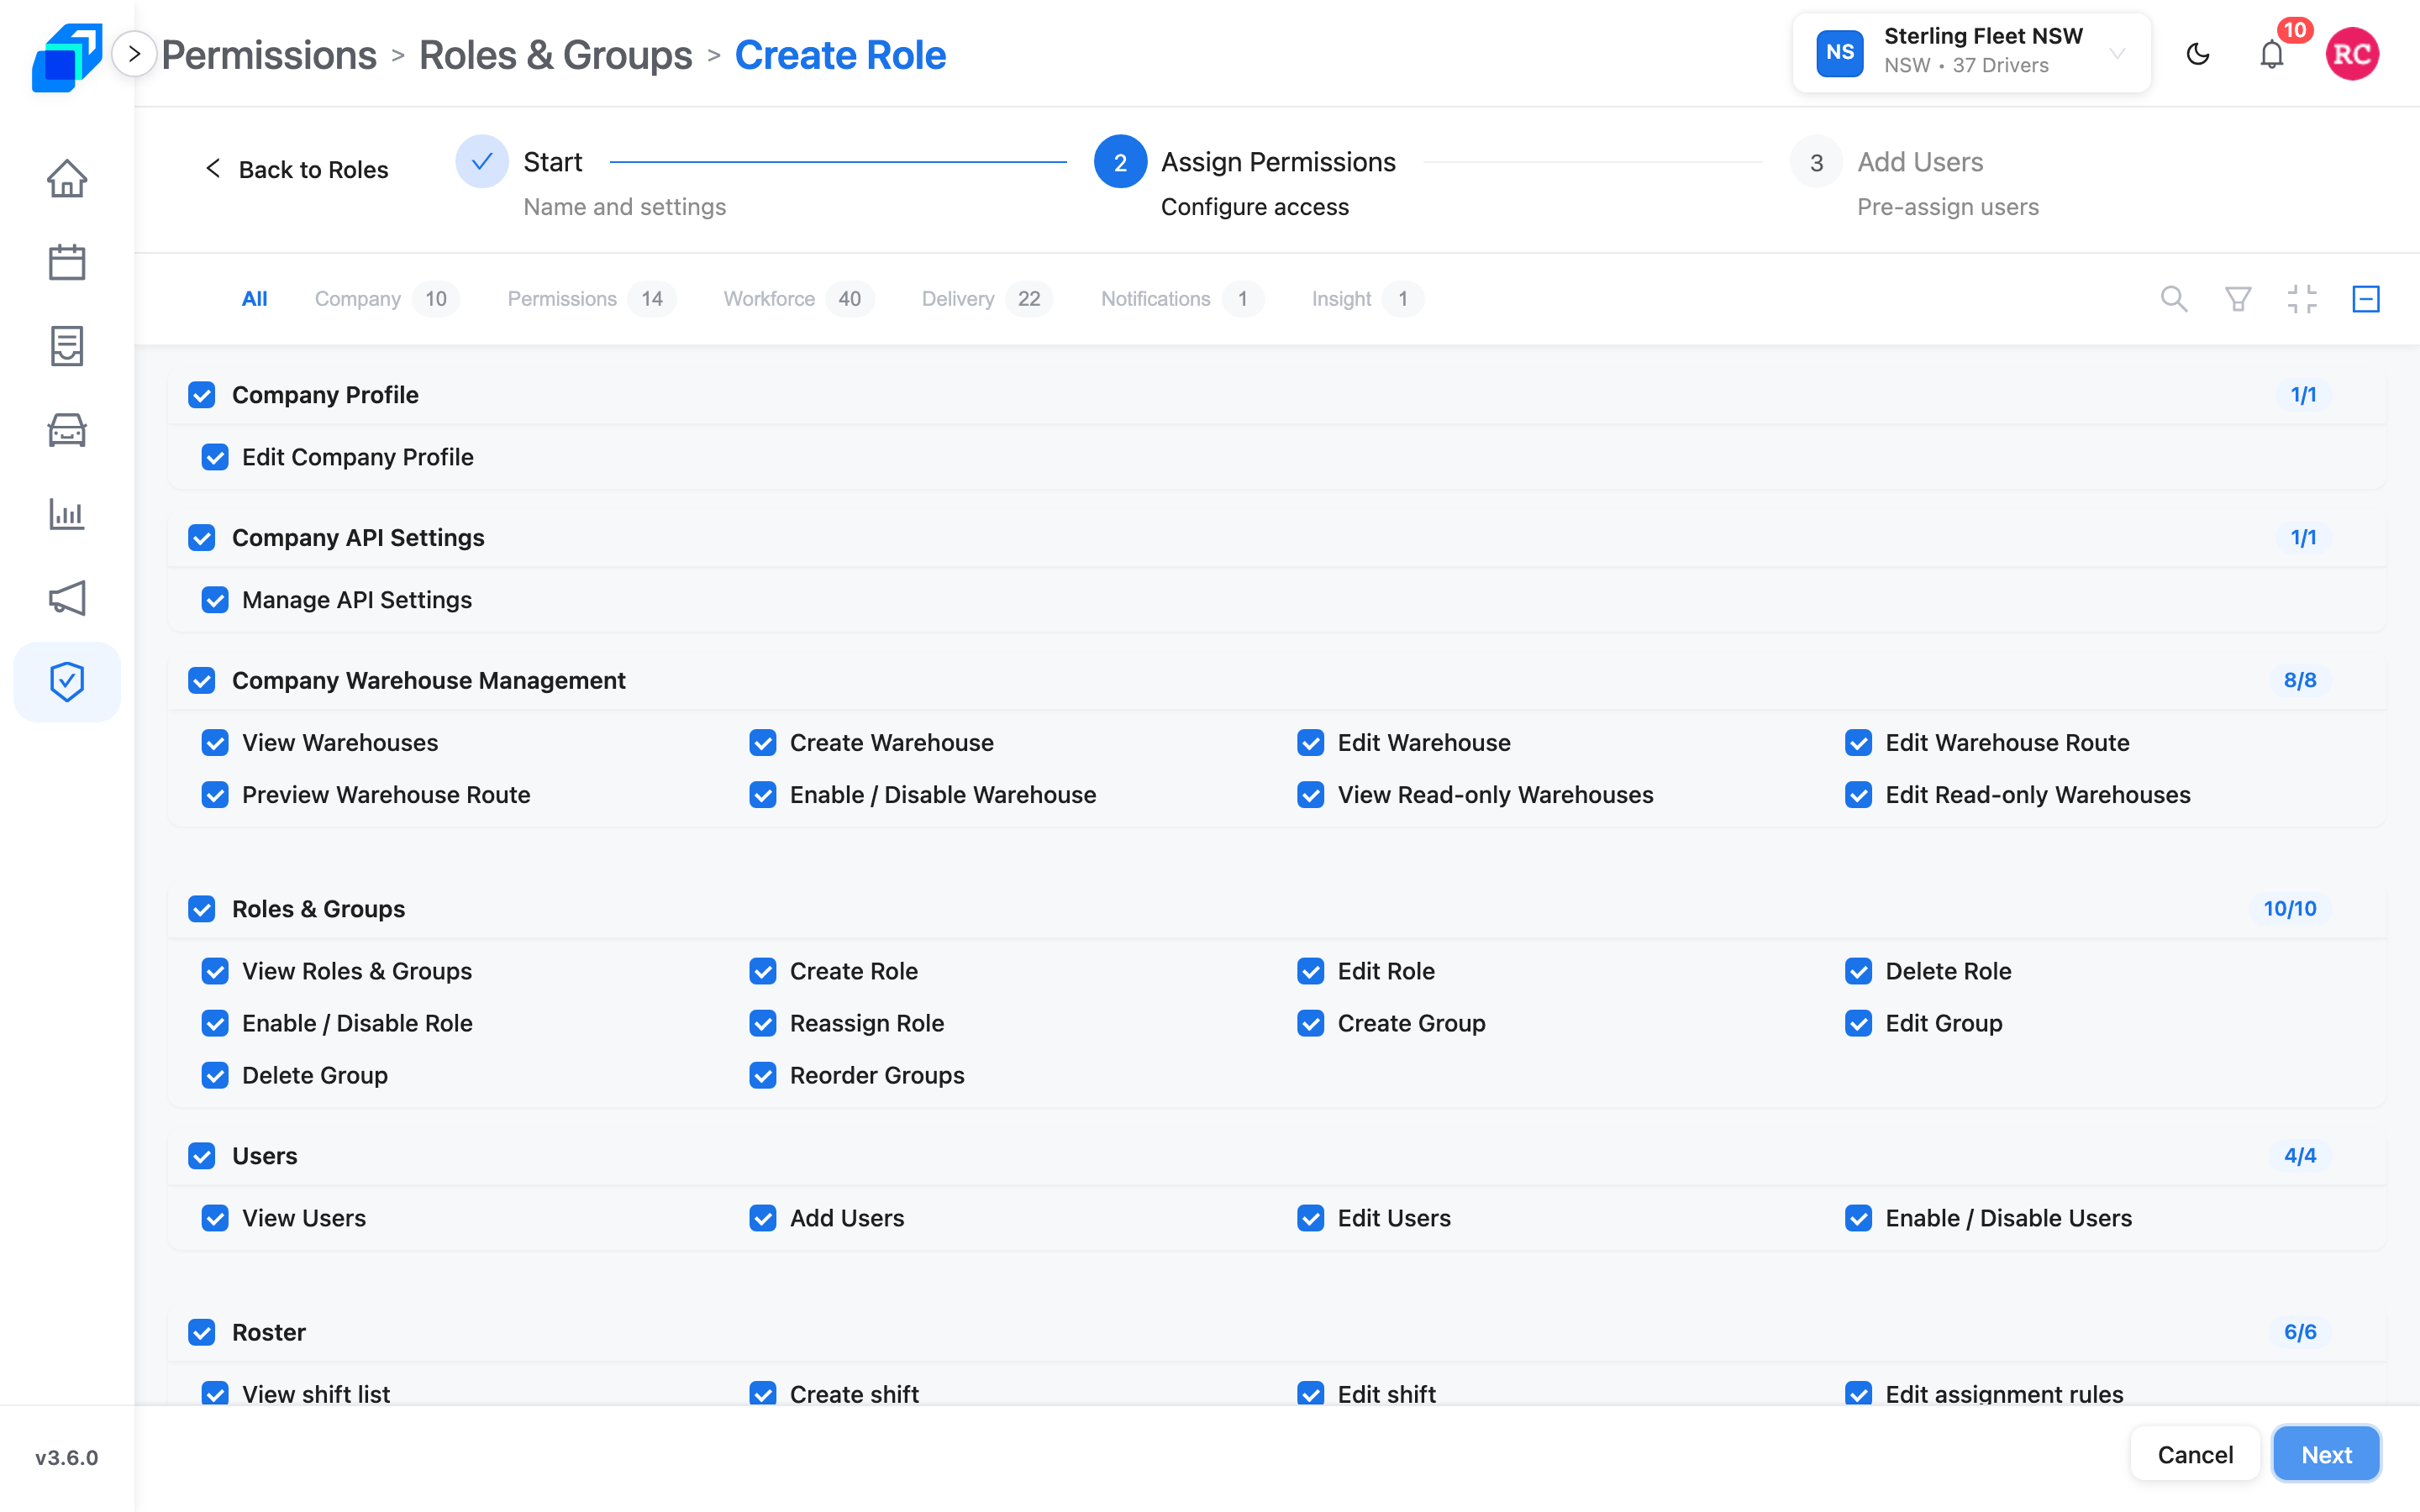The image size is (2420, 1512).
Task: Uncheck Enable / Disable Users permission
Action: tap(1859, 1218)
